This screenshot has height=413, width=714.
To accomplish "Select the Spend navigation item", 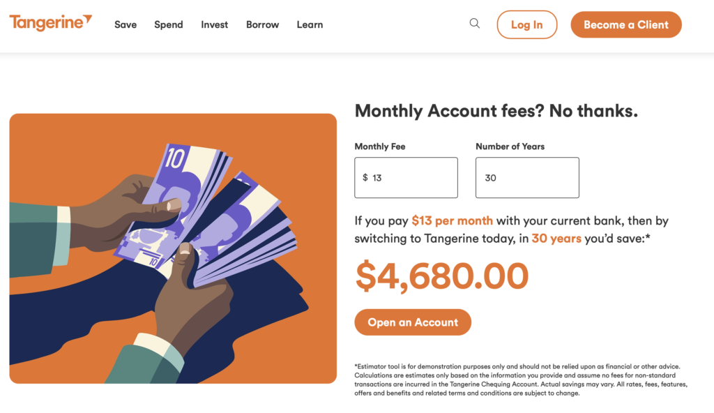I will (x=169, y=24).
